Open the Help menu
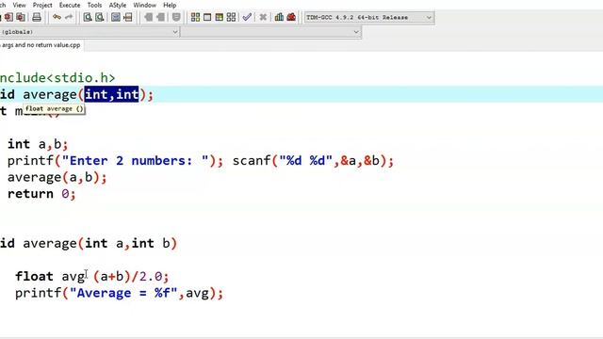 (170, 5)
